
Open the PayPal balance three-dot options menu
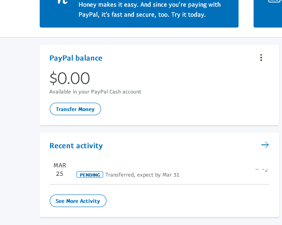pyautogui.click(x=261, y=58)
